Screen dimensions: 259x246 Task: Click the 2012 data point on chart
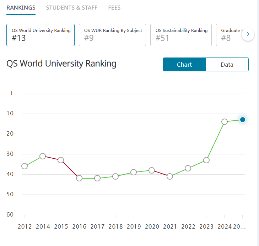[x=25, y=166]
